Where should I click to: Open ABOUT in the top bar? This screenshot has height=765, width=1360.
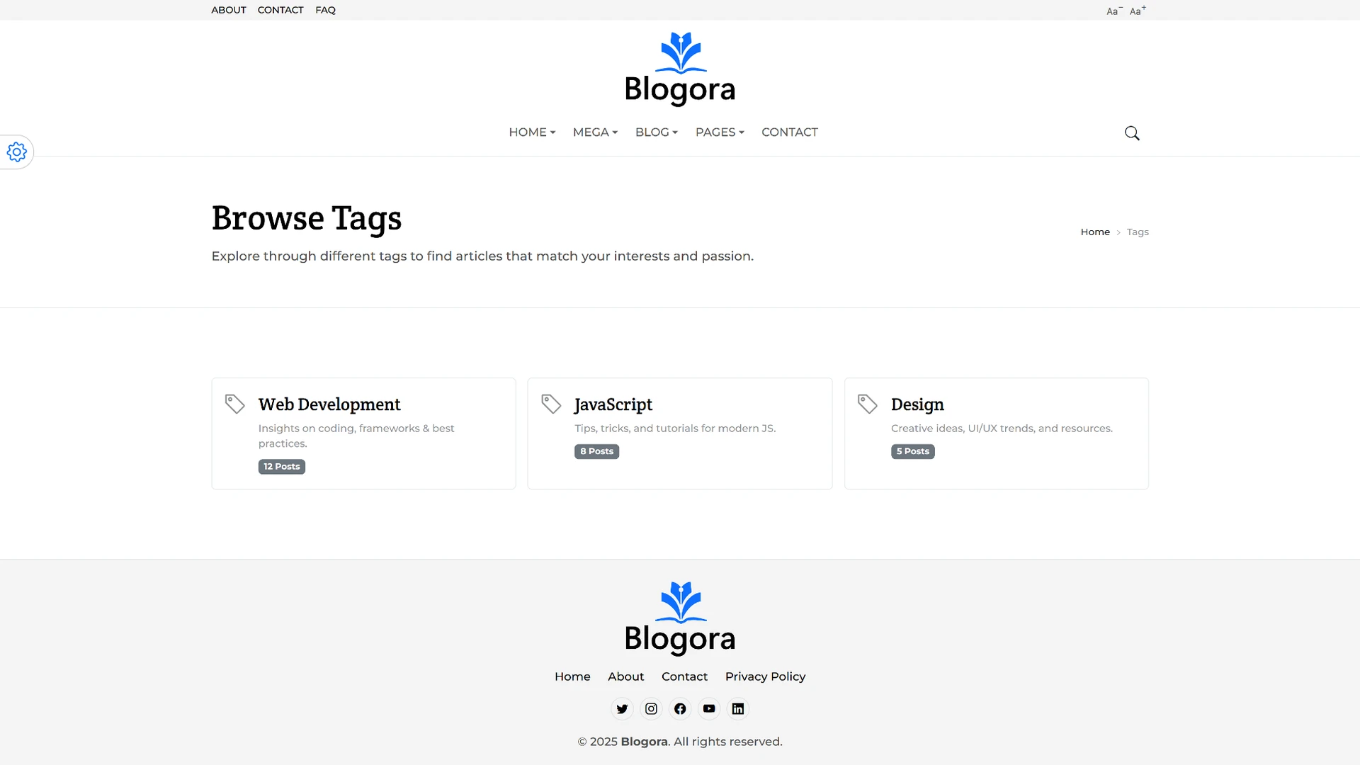coord(229,10)
